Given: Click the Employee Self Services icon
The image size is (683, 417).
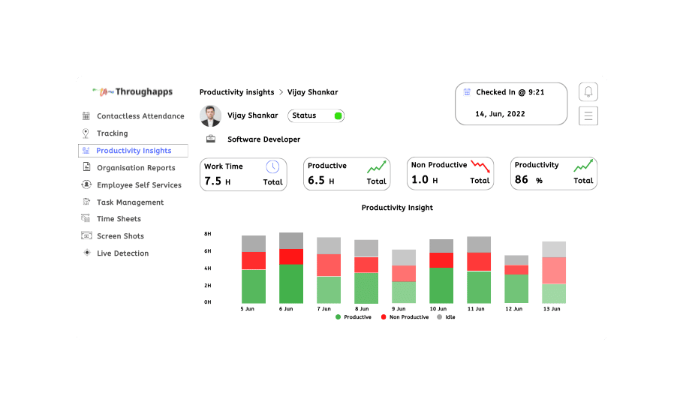Looking at the screenshot, I should [x=86, y=184].
